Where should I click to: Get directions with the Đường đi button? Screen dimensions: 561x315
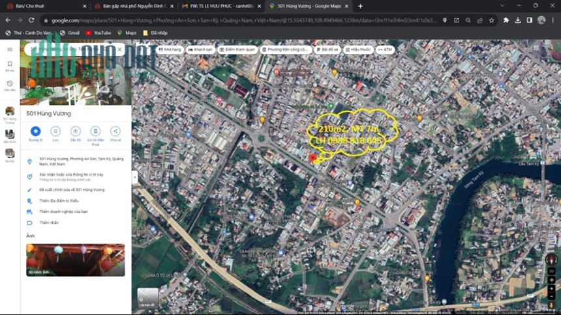click(35, 134)
